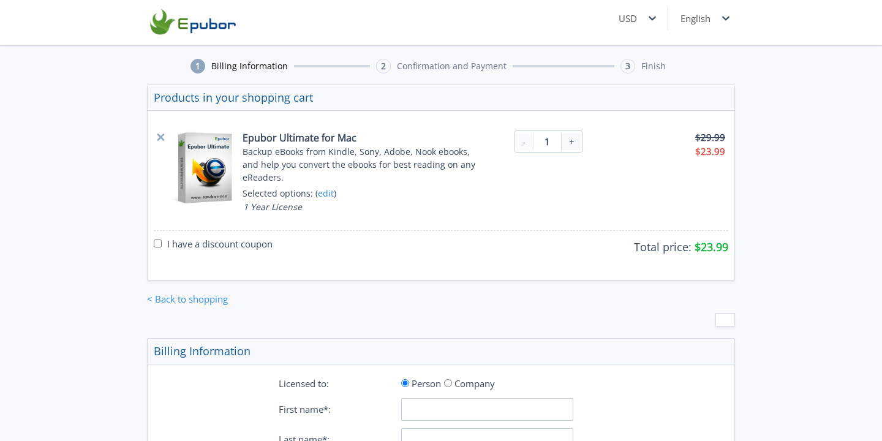Go back via Back to shopping link

click(x=187, y=299)
